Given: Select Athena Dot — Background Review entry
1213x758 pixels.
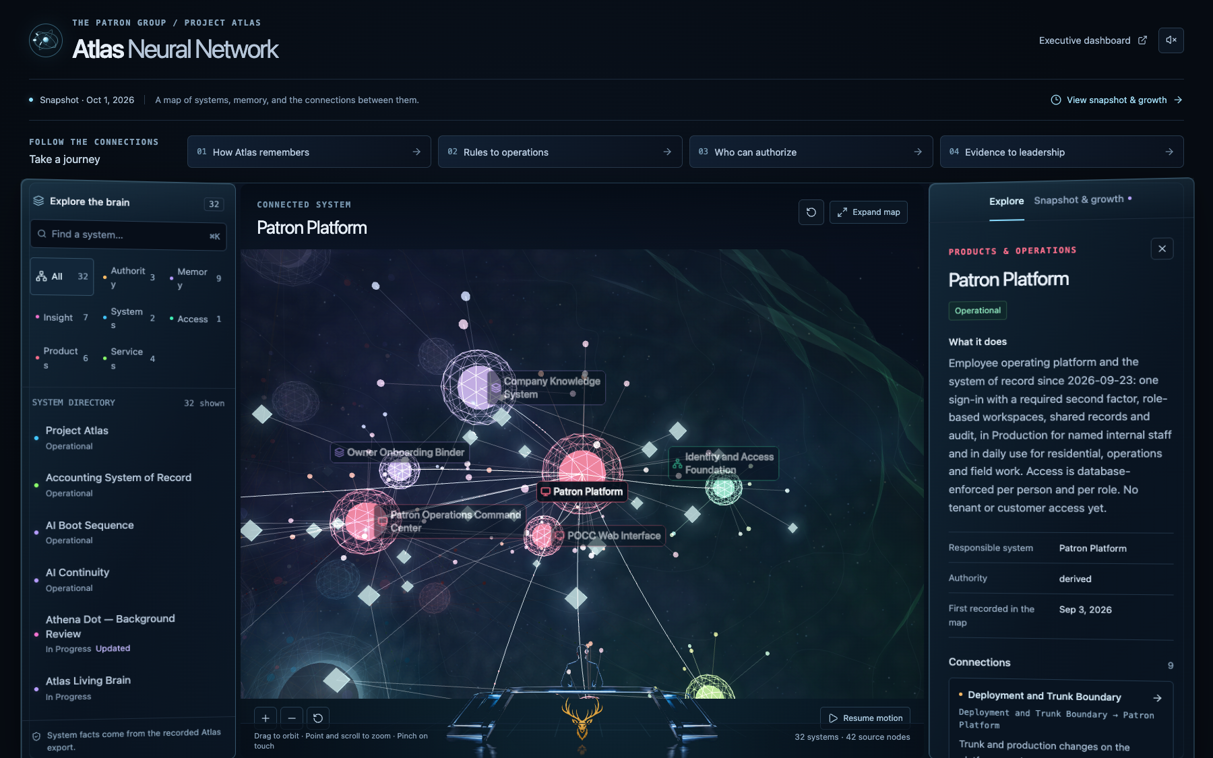Looking at the screenshot, I should pyautogui.click(x=129, y=633).
